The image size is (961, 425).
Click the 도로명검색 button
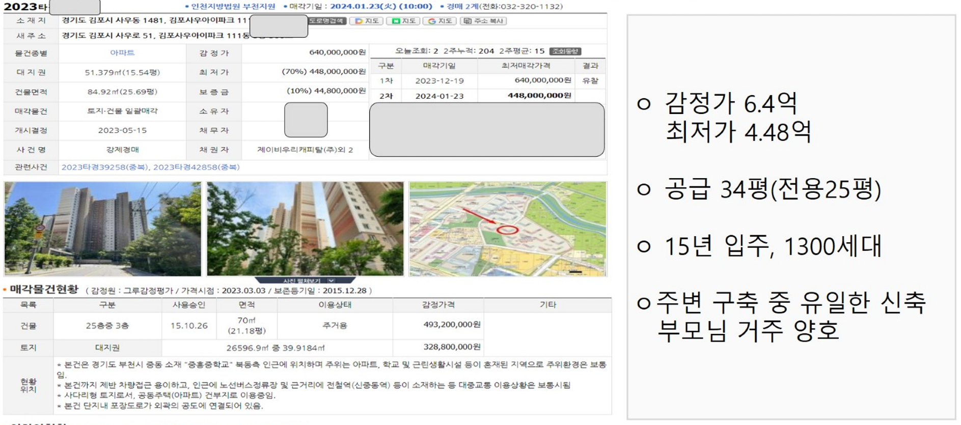click(327, 21)
